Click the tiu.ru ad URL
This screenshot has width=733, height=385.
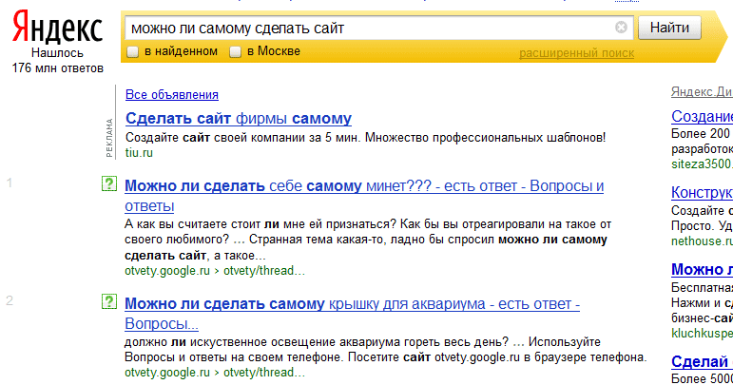coord(139,153)
